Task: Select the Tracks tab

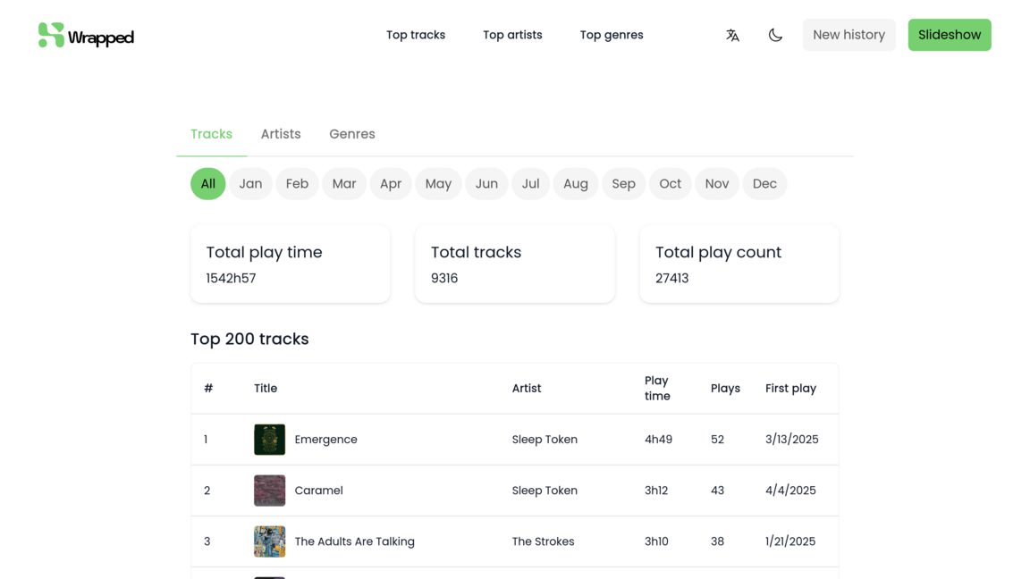Action: 211,134
